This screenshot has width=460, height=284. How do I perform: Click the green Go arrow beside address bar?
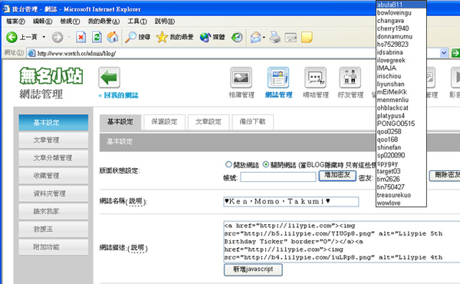click(x=455, y=53)
